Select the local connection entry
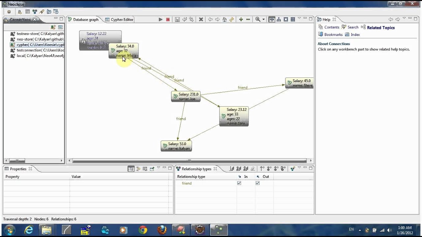The width and height of the screenshot is (422, 237). coord(37,56)
